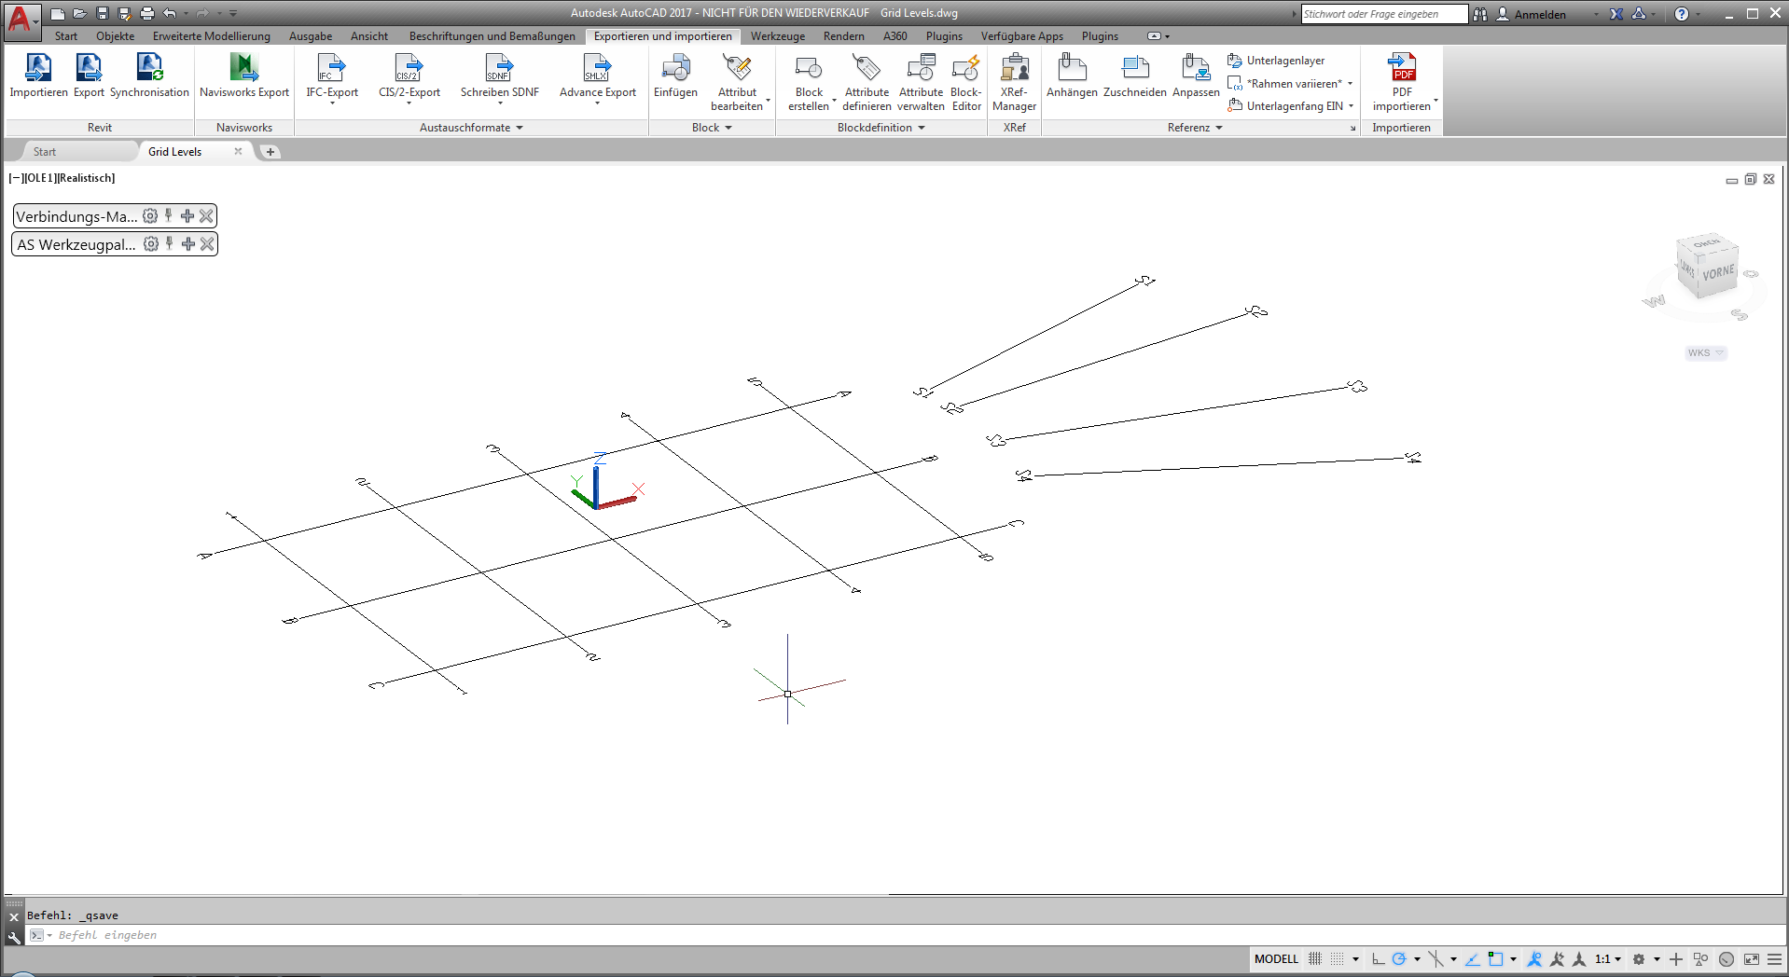The height and width of the screenshot is (977, 1789).
Task: Expand the Blockdefinition panel
Action: (x=881, y=128)
